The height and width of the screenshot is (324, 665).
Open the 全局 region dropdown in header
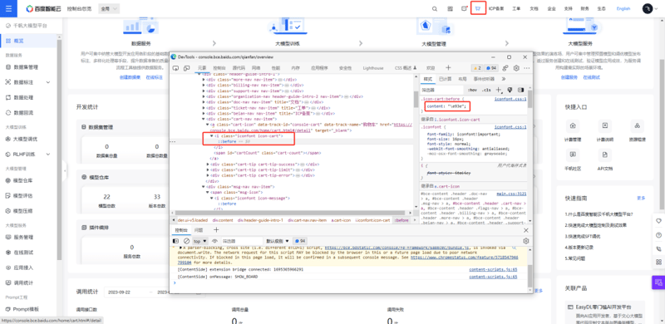pyautogui.click(x=109, y=8)
